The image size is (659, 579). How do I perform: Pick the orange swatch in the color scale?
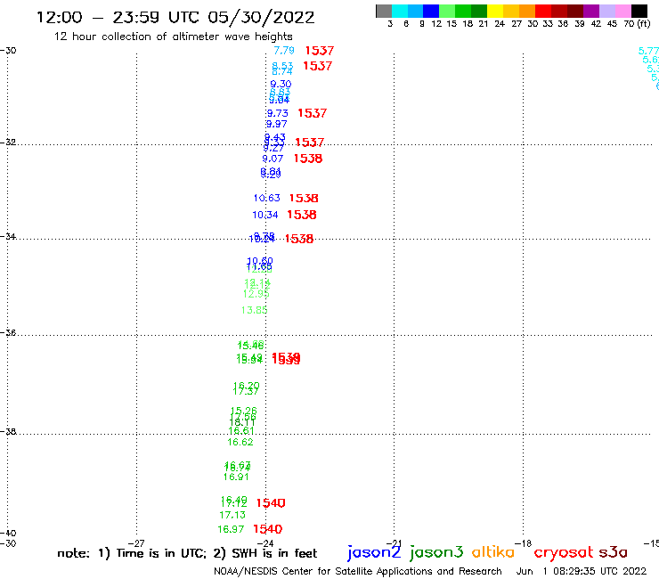[527, 11]
